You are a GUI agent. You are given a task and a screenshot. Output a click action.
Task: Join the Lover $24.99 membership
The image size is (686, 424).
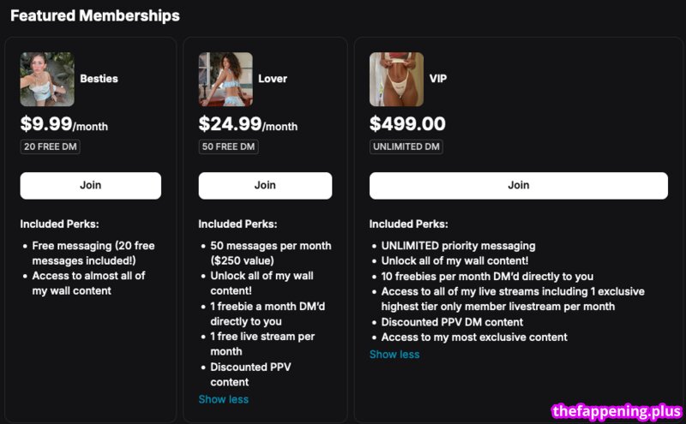(265, 185)
